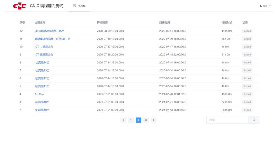Open the 内部测试4 contest link

[41, 62]
